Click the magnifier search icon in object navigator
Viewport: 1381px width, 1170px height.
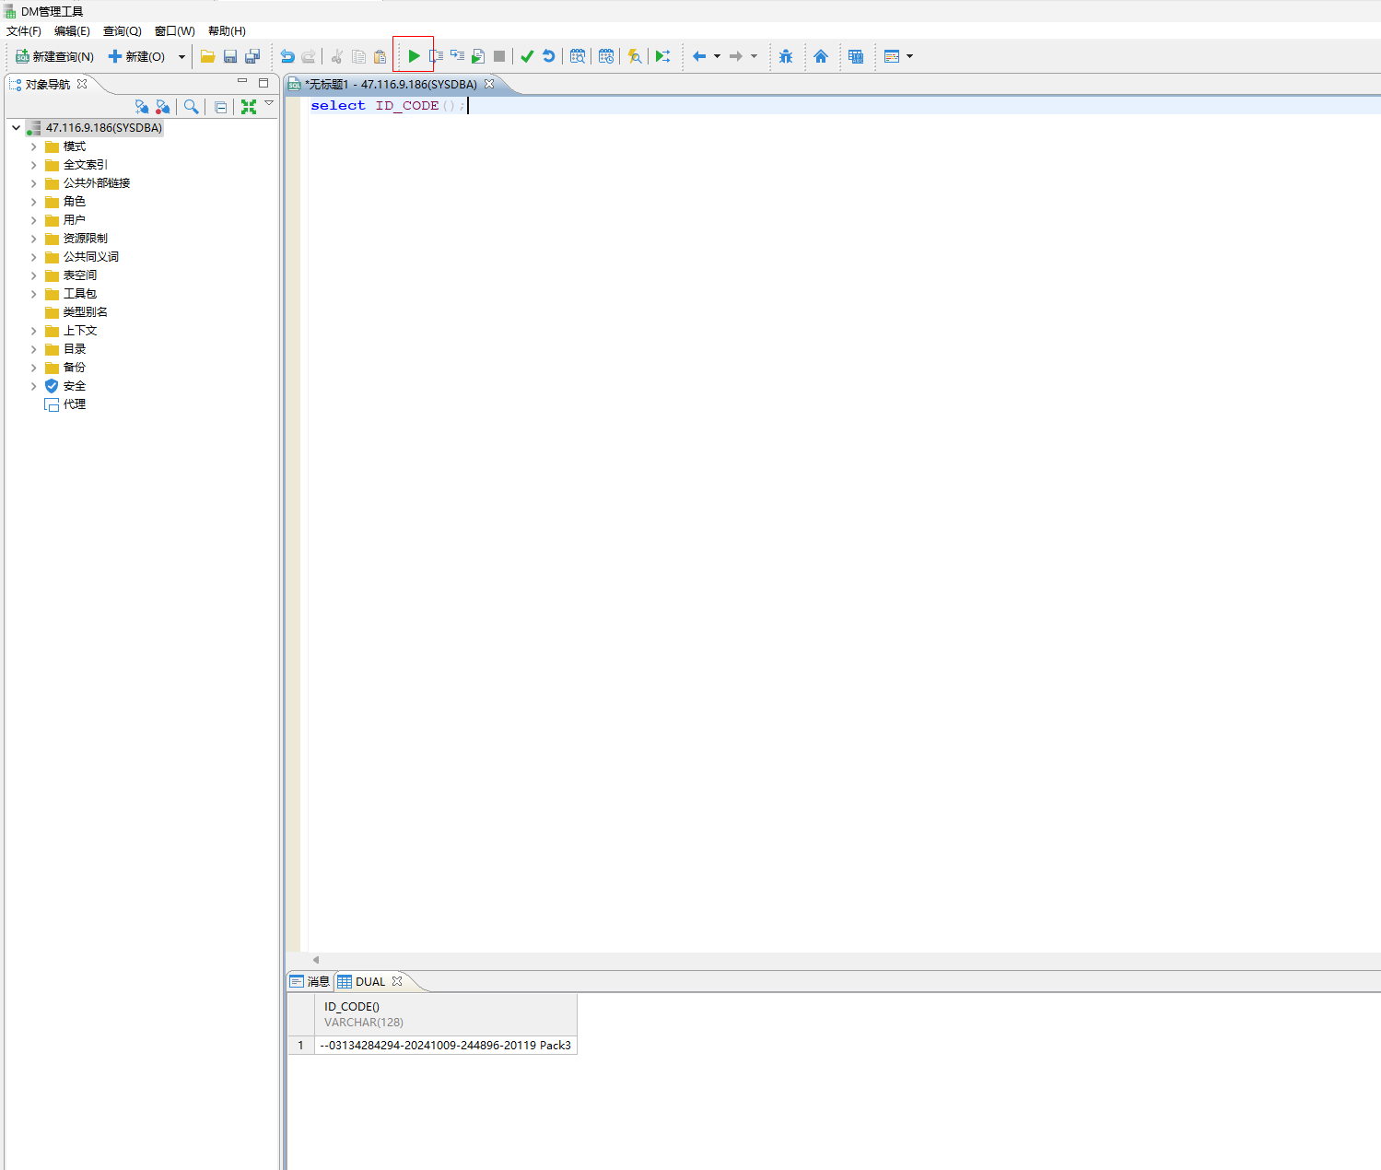pos(191,107)
